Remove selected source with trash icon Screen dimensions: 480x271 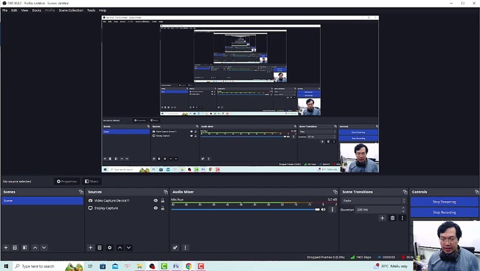point(100,248)
